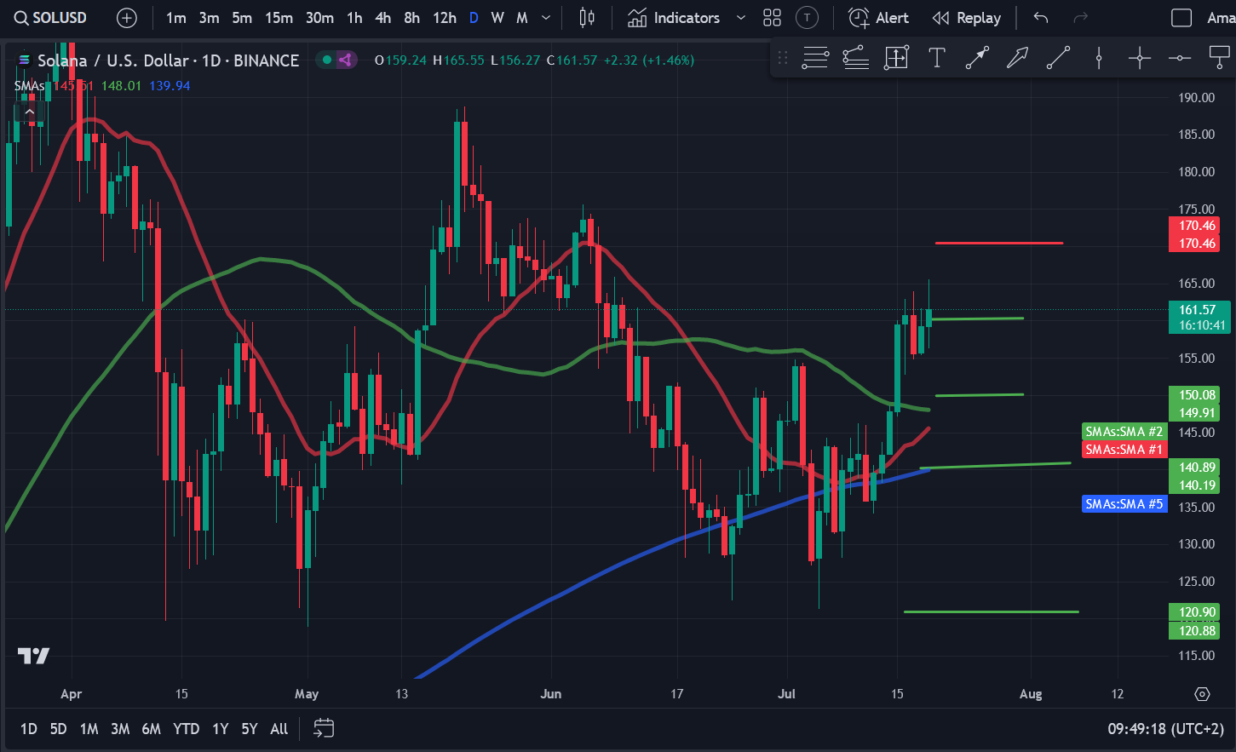Set chart range to All

point(279,729)
